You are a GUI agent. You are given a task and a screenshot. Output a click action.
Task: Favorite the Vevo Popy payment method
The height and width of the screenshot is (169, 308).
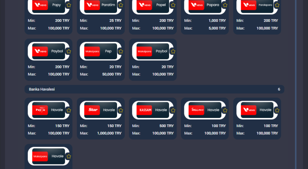[x=69, y=5]
